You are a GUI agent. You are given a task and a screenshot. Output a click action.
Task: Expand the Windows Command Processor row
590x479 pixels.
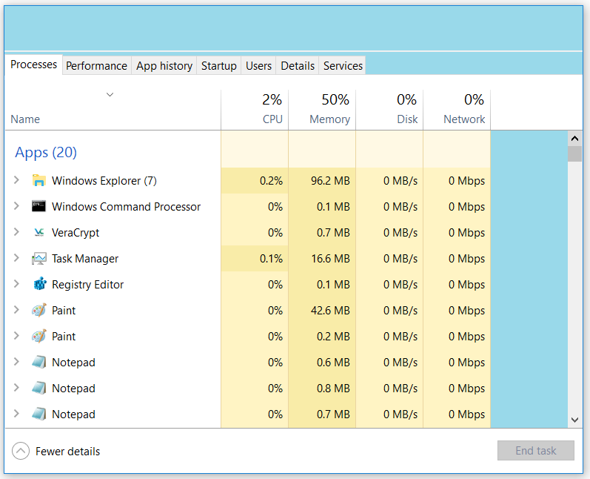(16, 206)
